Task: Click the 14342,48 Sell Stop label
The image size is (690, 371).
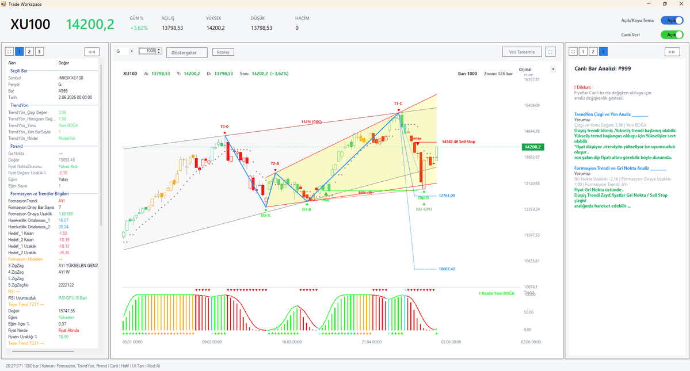Action: 458,141
